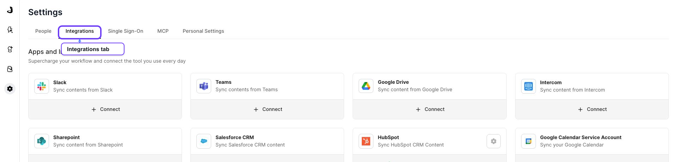Click 'Supercharge your workflow' subtitle text
This screenshot has height=162, width=677.
107,61
